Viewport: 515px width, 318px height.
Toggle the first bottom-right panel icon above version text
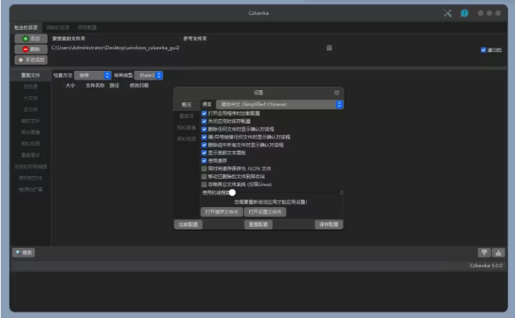tap(484, 252)
